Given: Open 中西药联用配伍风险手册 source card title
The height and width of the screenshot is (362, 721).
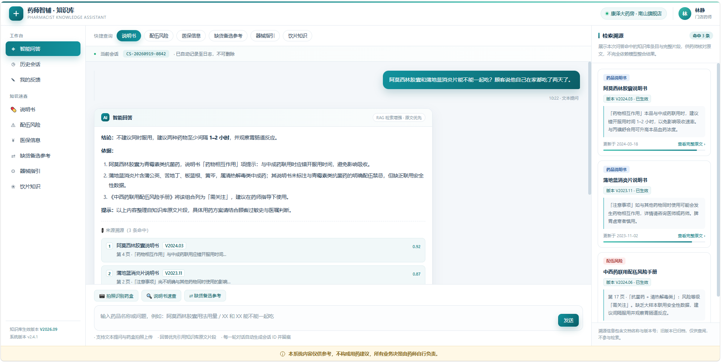Looking at the screenshot, I should pos(630,272).
